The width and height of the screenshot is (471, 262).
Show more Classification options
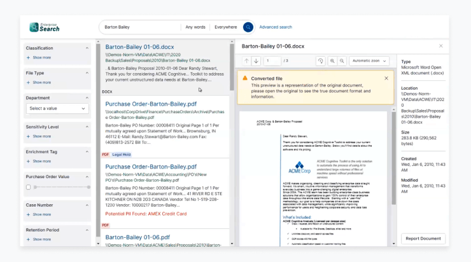(x=42, y=58)
